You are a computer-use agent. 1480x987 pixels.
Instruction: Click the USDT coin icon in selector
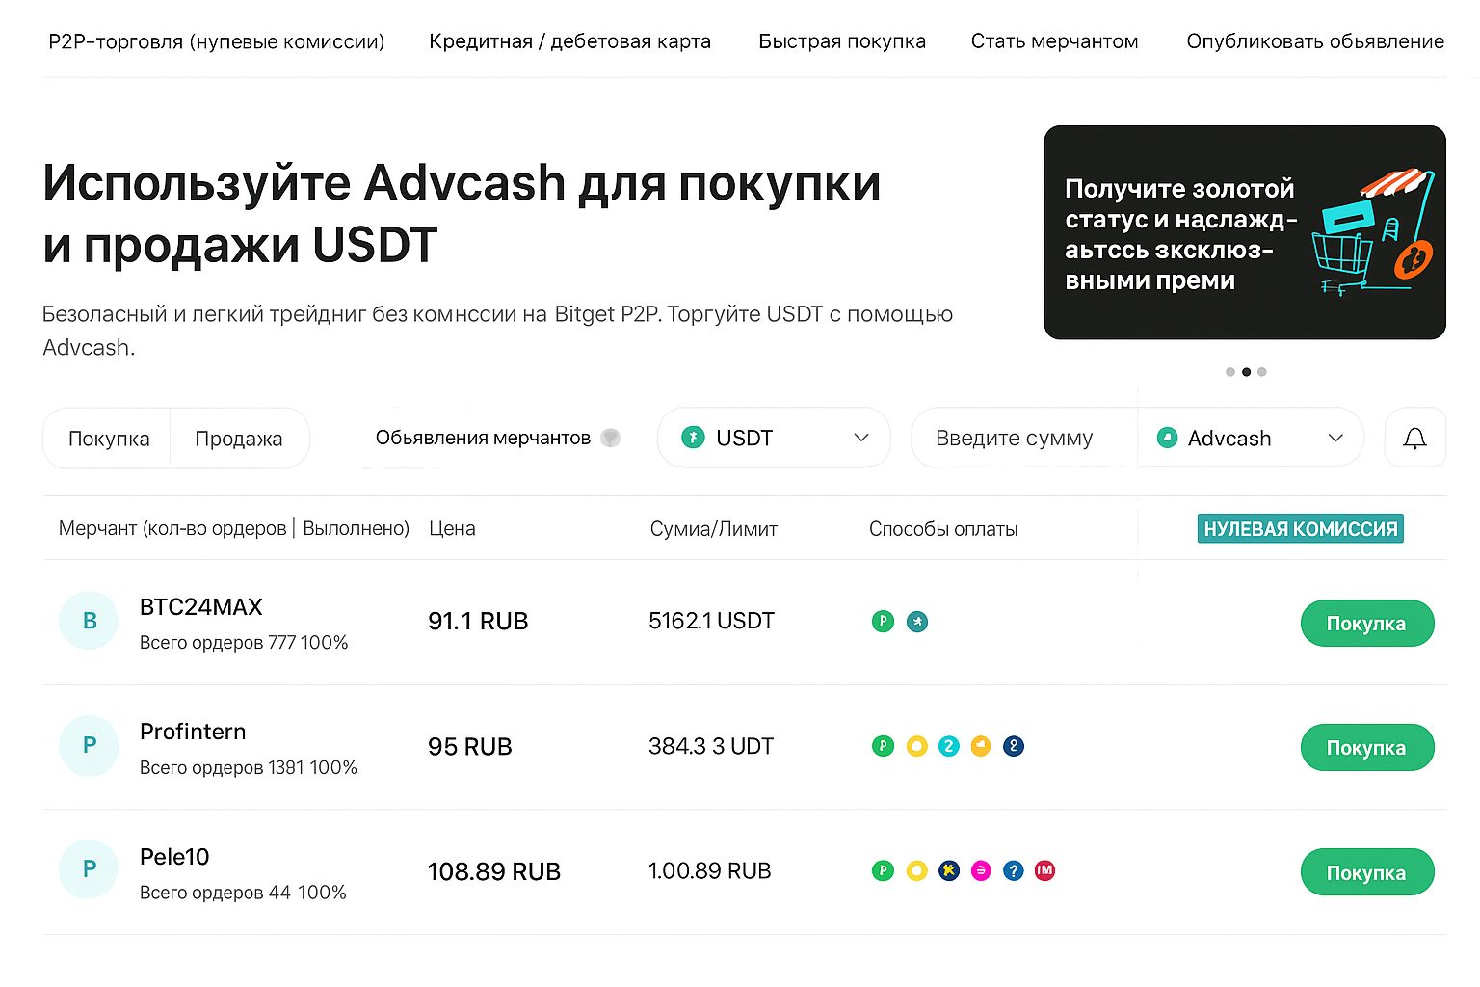[x=693, y=438]
